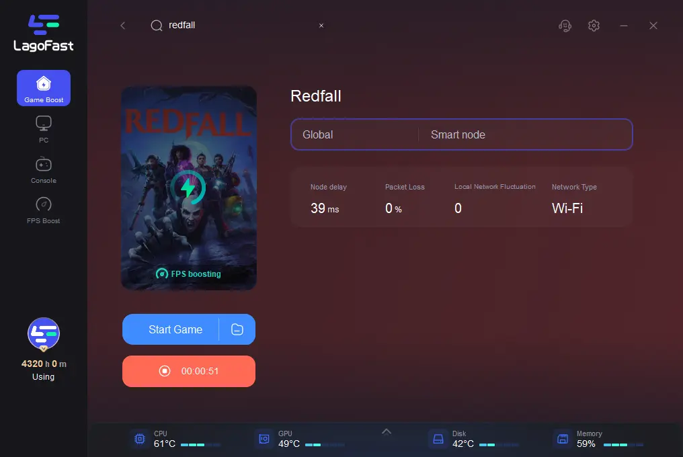The height and width of the screenshot is (457, 683).
Task: Click the GPU icon in status bar
Action: coord(264,439)
